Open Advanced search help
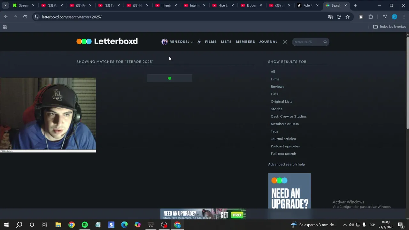The width and height of the screenshot is (409, 230). tap(286, 164)
